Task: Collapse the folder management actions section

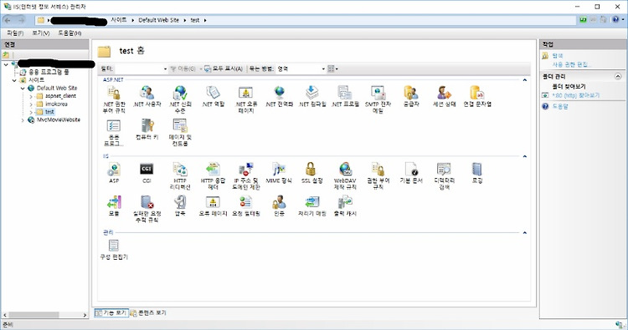Action: click(x=618, y=76)
